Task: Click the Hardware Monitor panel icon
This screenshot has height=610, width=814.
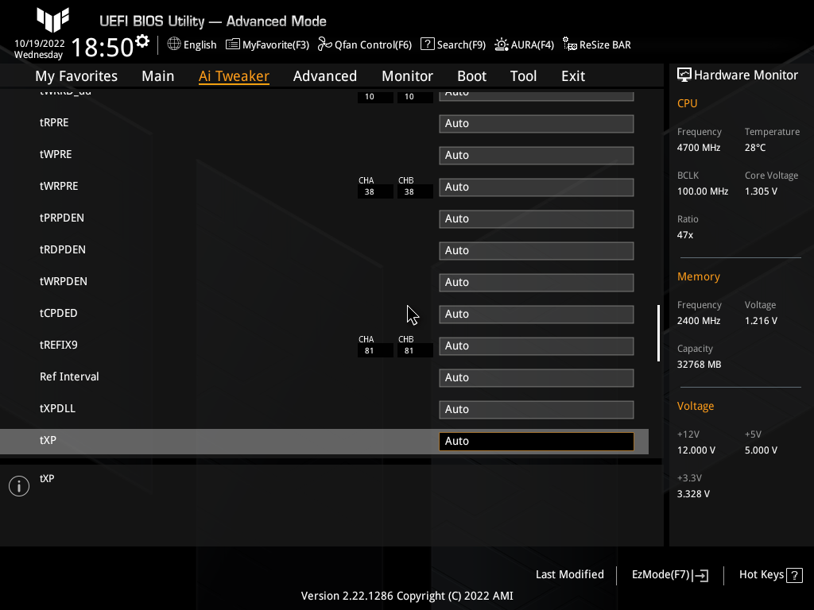Action: pyautogui.click(x=684, y=74)
